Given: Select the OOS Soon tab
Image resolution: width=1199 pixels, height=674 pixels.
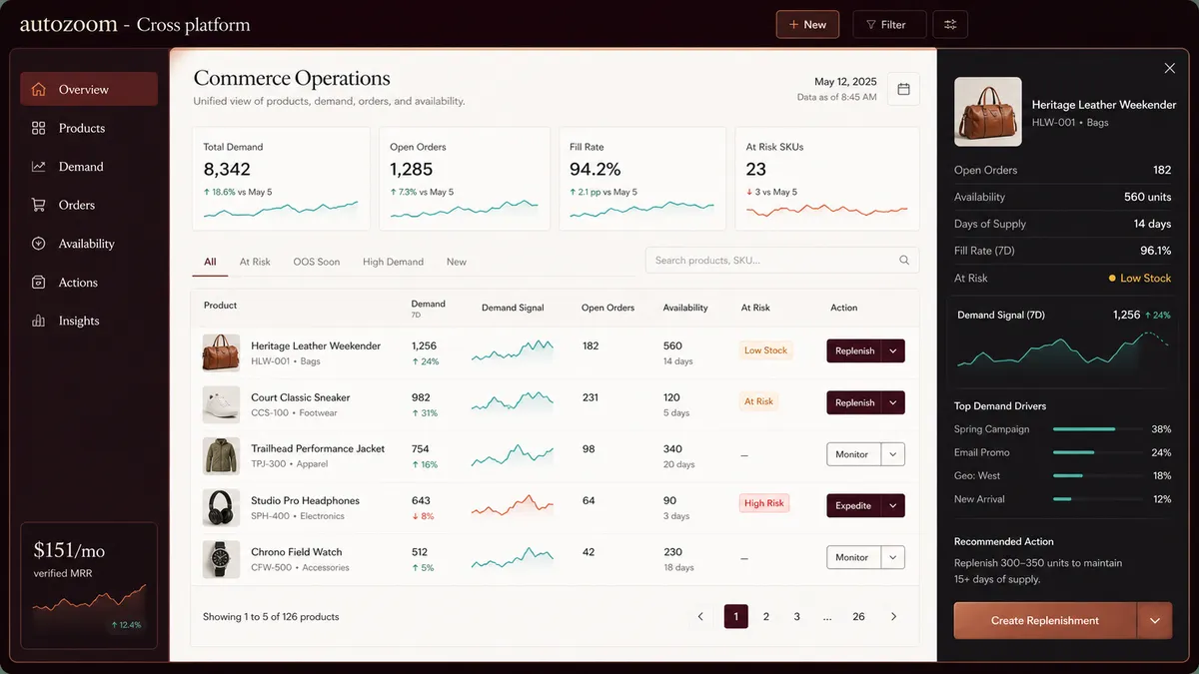Looking at the screenshot, I should click(317, 262).
